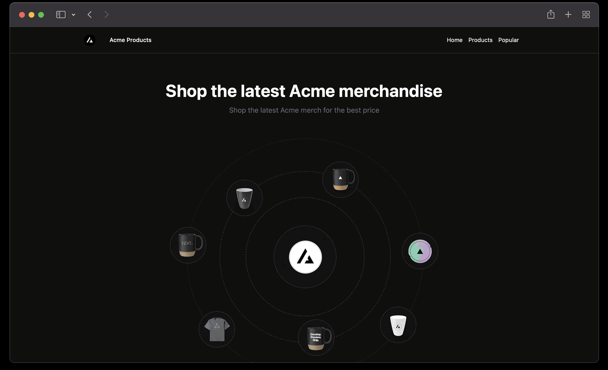Select the central Acme triangle icon
Image resolution: width=608 pixels, height=370 pixels.
(305, 257)
